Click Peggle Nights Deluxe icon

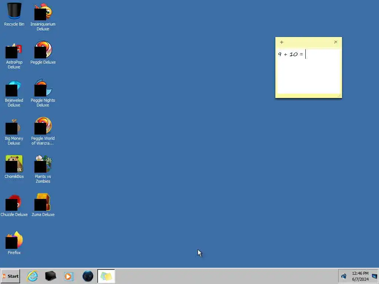coord(43,93)
